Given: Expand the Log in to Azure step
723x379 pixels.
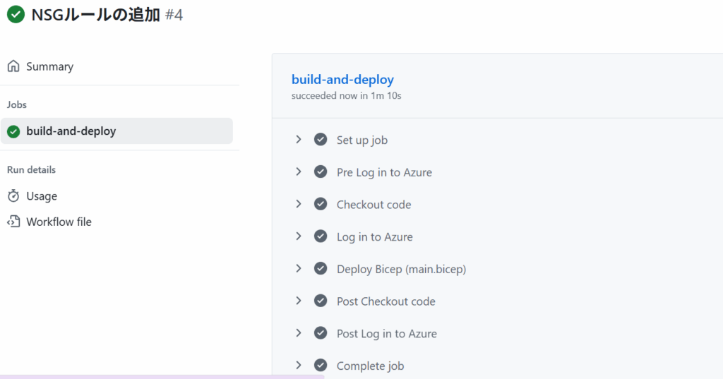Looking at the screenshot, I should 299,236.
